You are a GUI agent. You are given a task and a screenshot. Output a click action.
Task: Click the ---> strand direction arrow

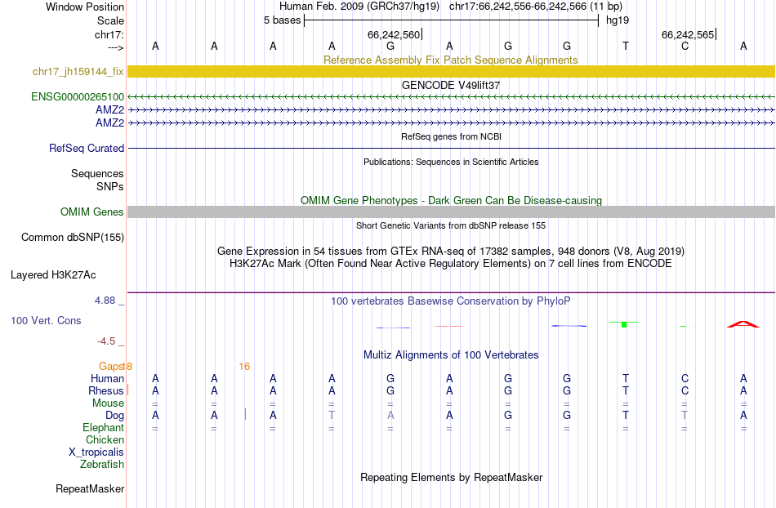tap(115, 47)
